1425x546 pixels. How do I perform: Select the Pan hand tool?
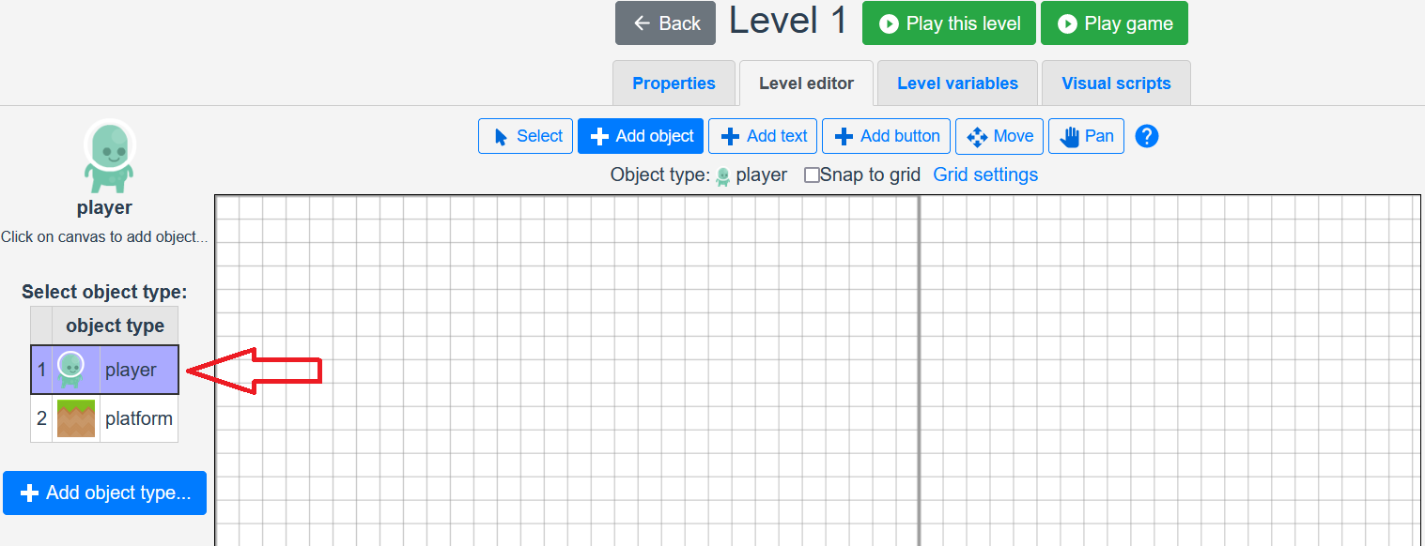click(1087, 136)
